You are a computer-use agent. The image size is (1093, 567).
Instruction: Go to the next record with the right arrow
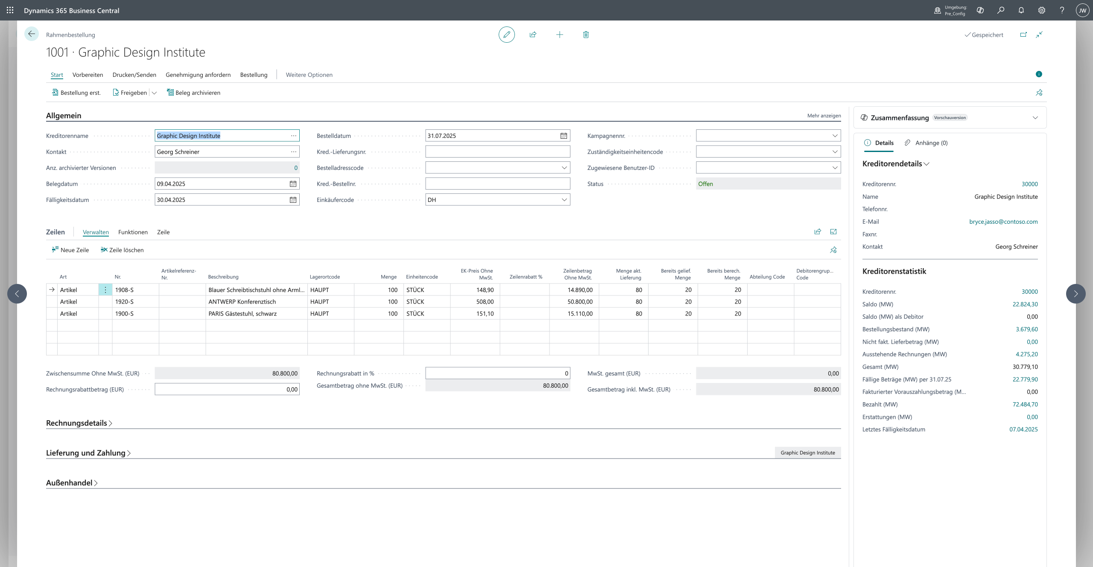(x=1075, y=294)
